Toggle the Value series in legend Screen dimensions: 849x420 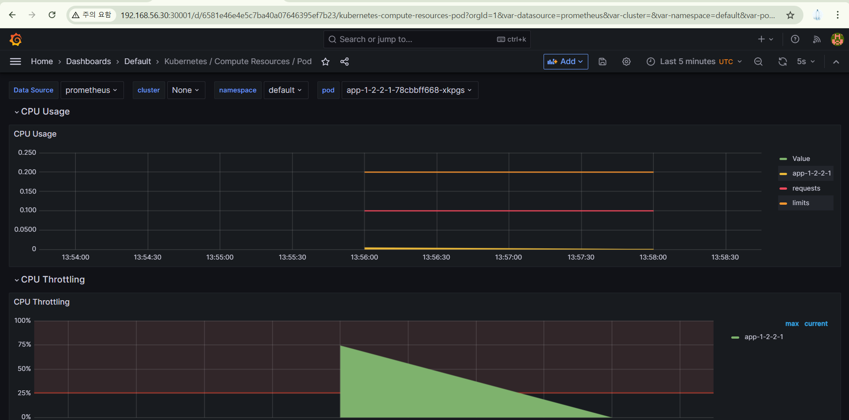pos(801,159)
